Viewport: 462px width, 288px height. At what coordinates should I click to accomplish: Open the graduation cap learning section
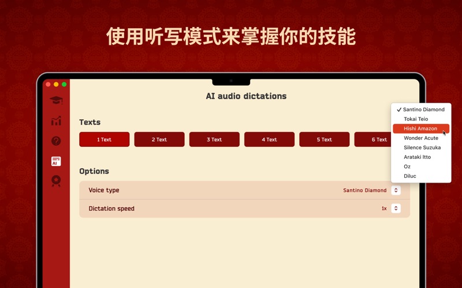[x=56, y=100]
